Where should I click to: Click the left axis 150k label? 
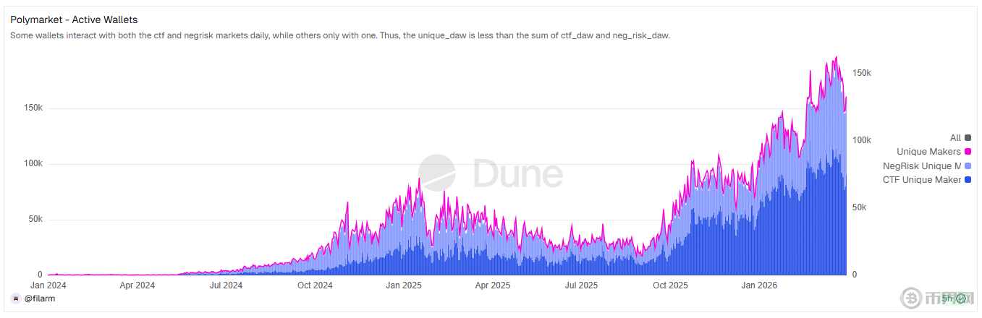click(x=34, y=108)
